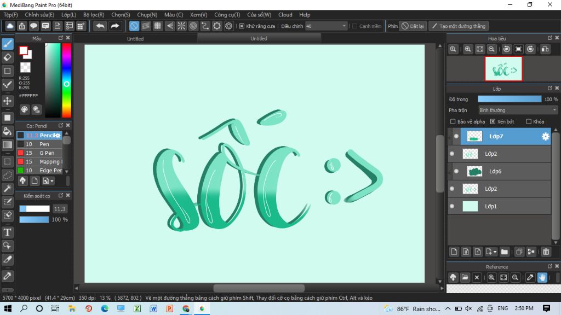Duplicate layer icon in Lớp panel
The image size is (561, 315).
[x=519, y=252]
